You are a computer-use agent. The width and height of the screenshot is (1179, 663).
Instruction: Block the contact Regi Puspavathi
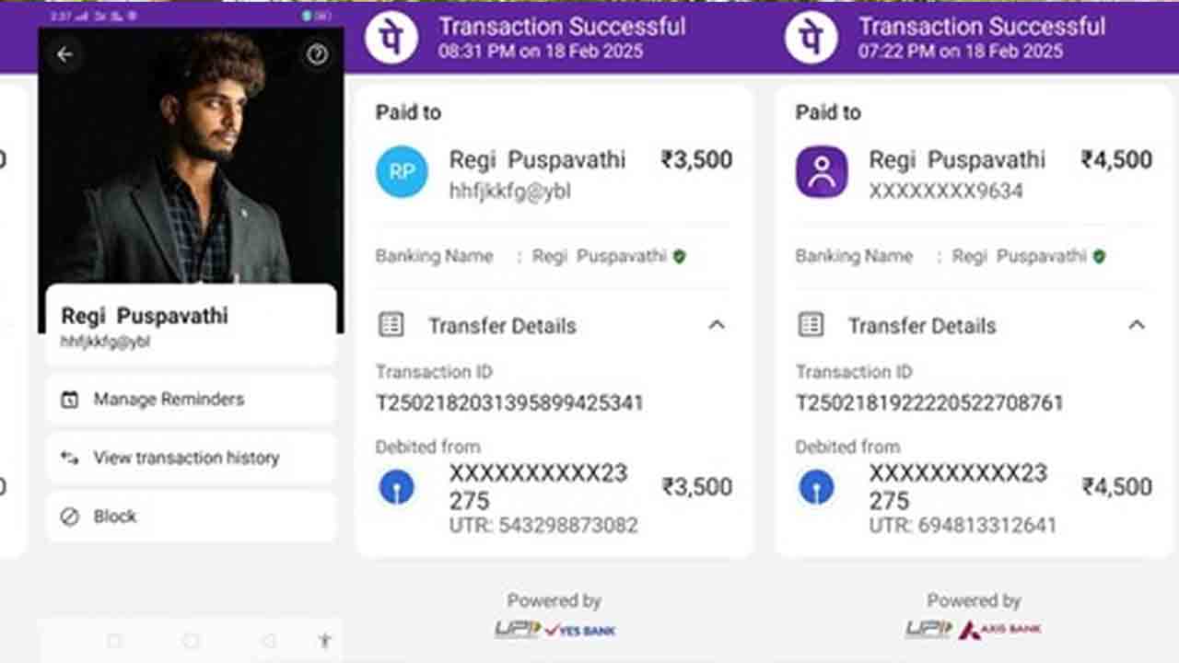tap(114, 517)
